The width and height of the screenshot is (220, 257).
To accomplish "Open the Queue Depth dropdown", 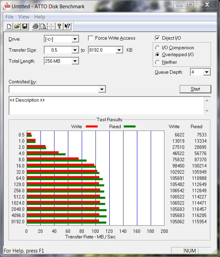I will [x=207, y=72].
